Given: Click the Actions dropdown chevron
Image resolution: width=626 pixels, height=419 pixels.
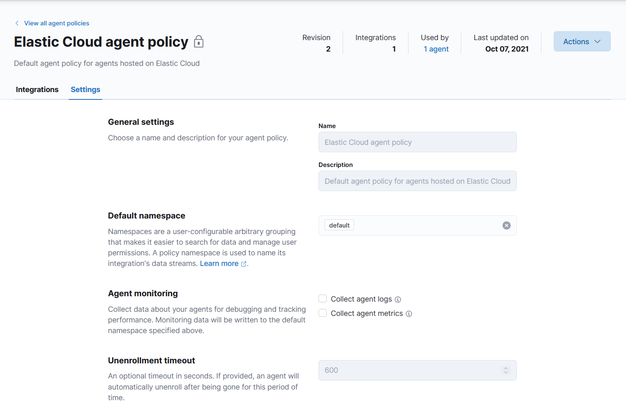Looking at the screenshot, I should coord(597,41).
